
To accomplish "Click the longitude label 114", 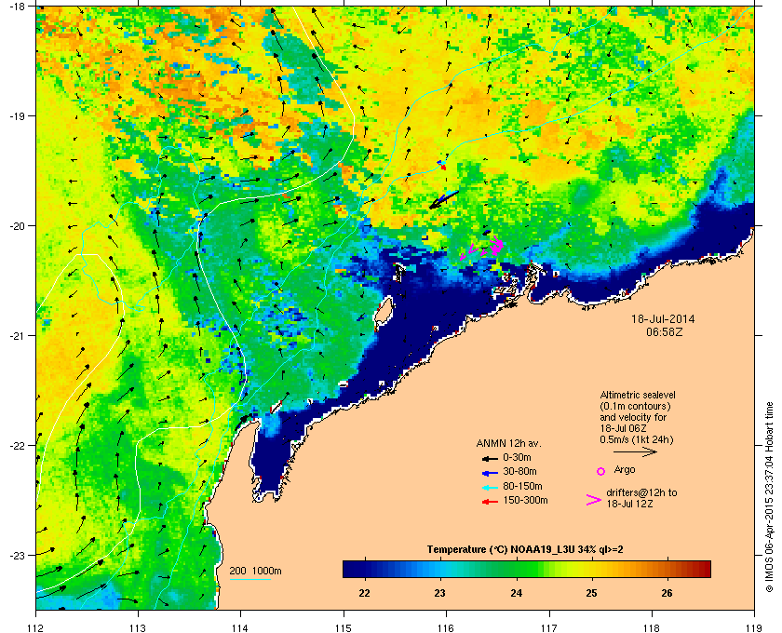I will [240, 627].
